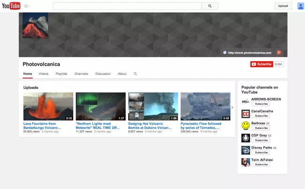
Task: Click the Upload button
Action: (x=283, y=6)
